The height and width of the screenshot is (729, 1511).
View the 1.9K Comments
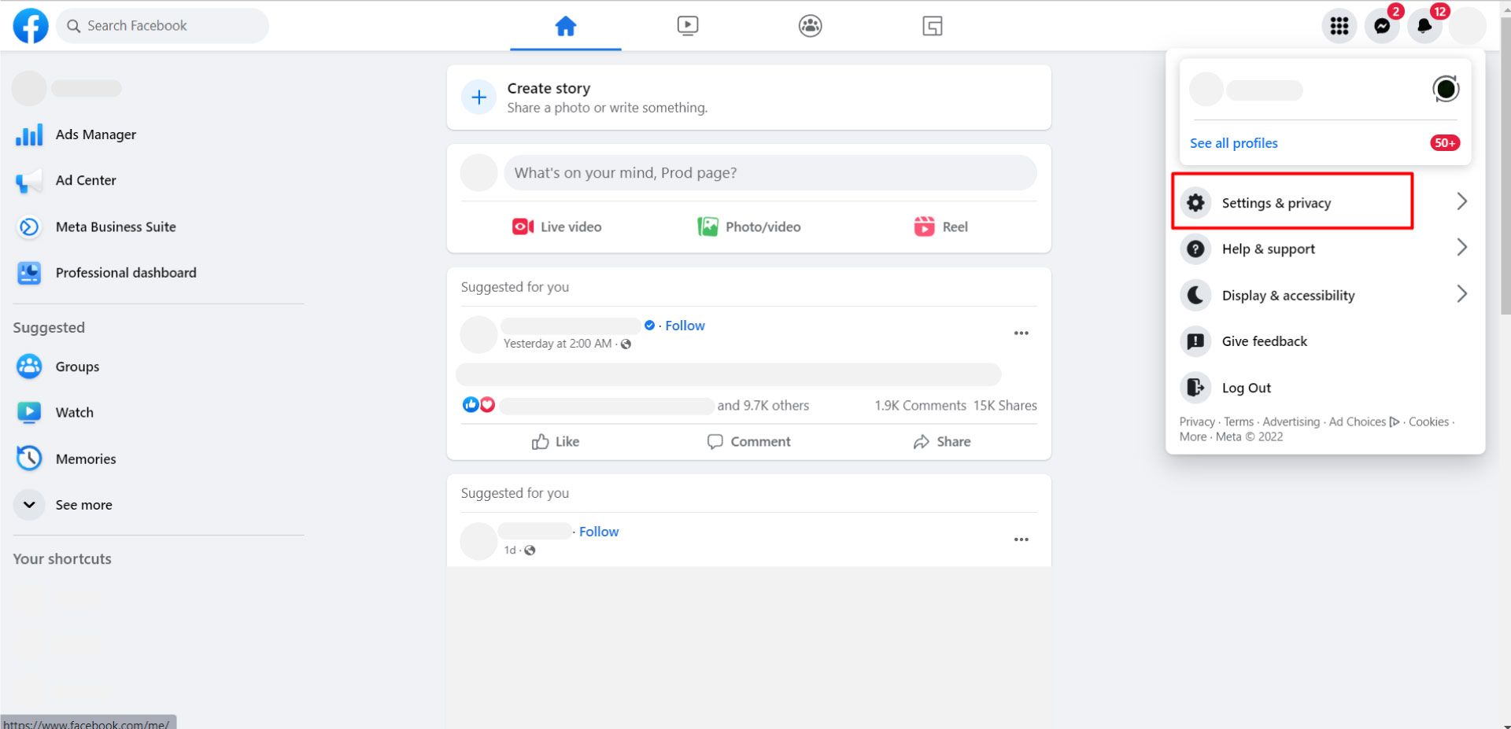(920, 406)
